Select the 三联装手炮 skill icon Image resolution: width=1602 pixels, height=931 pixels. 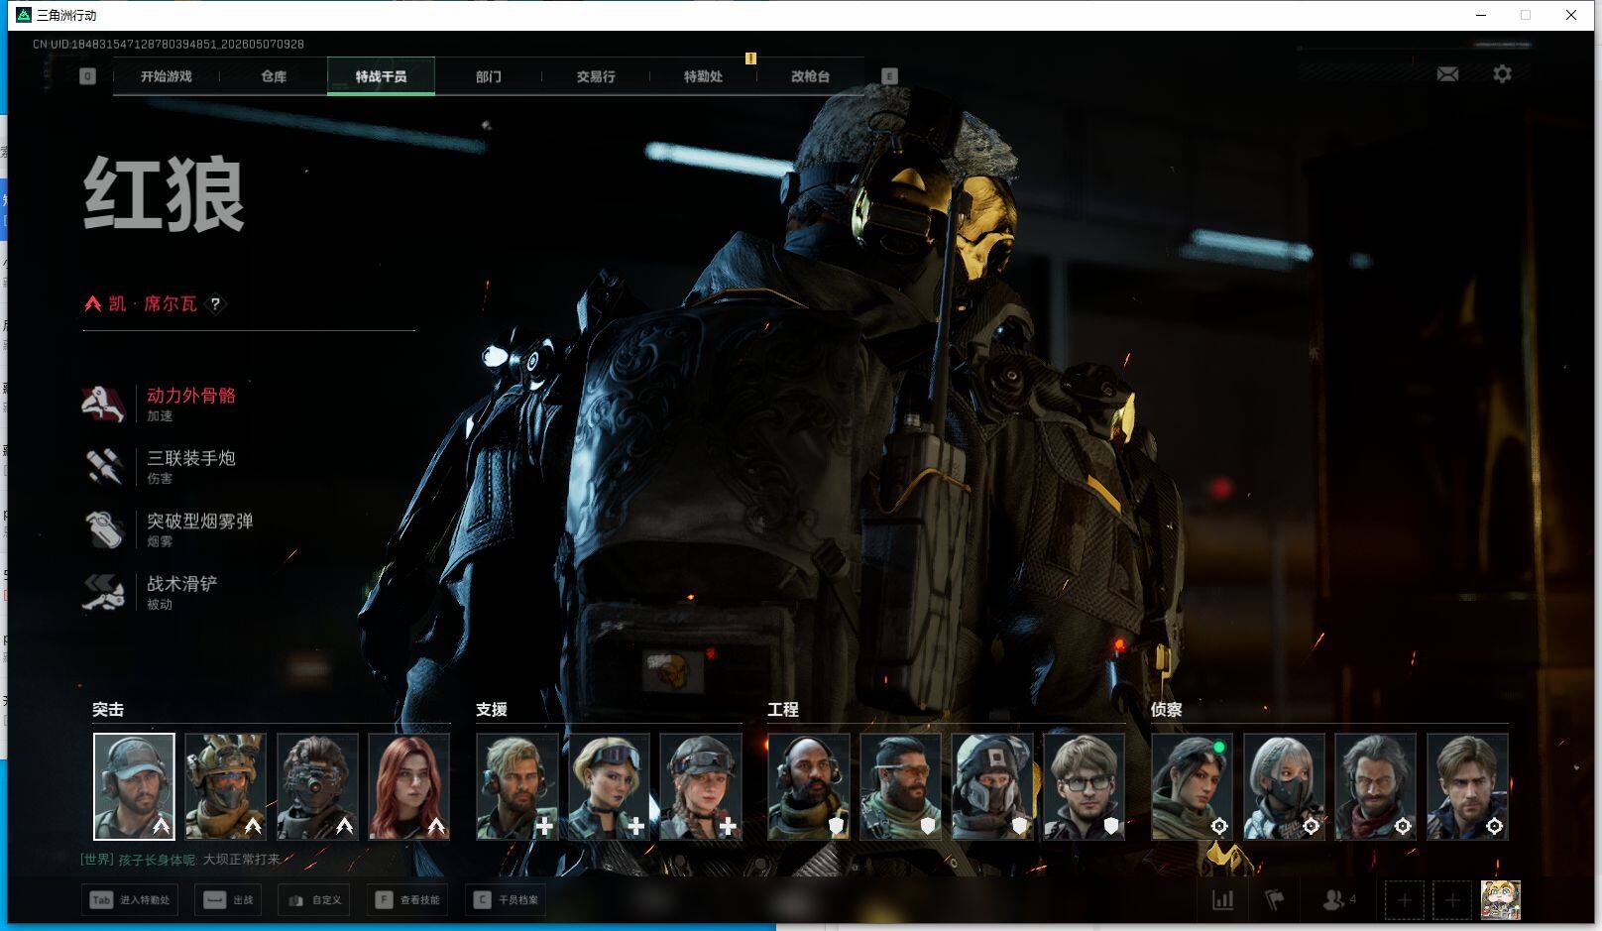coord(104,467)
